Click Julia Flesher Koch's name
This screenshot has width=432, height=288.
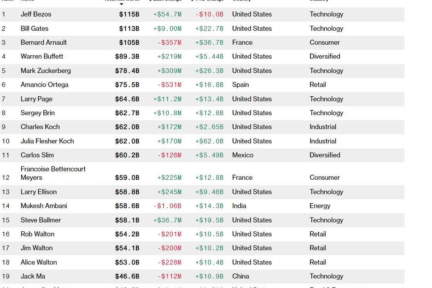coord(47,141)
